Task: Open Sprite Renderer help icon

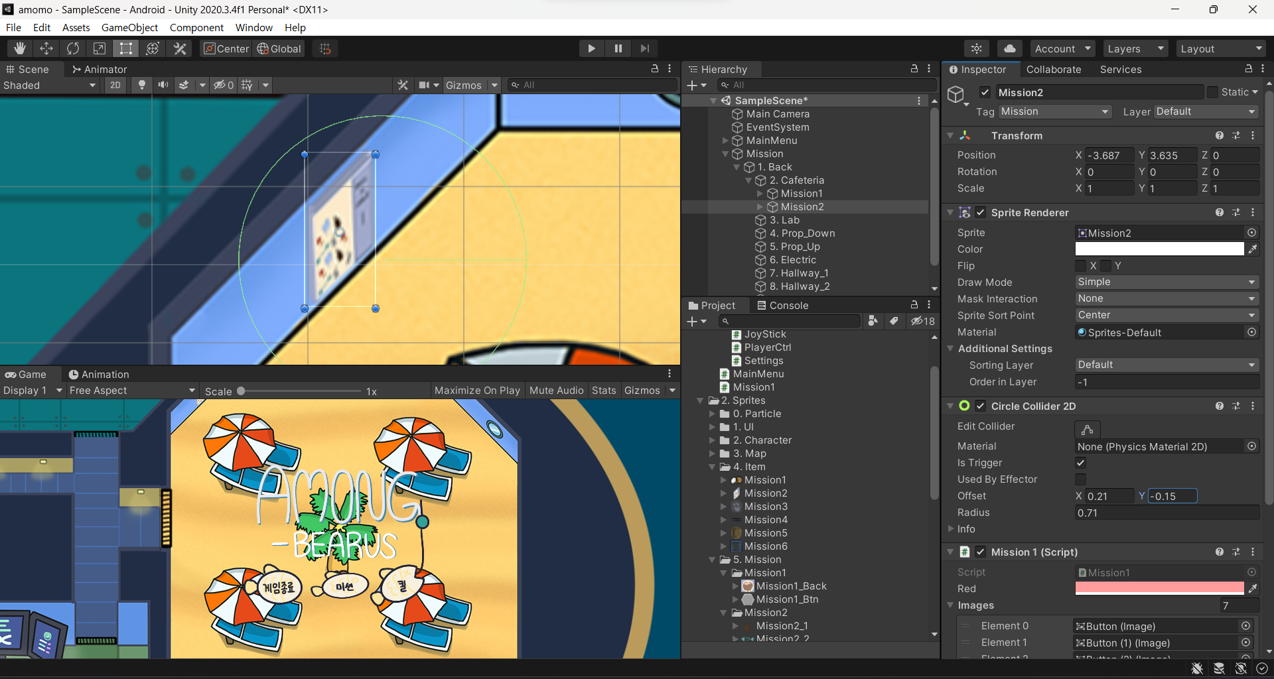Action: point(1220,212)
